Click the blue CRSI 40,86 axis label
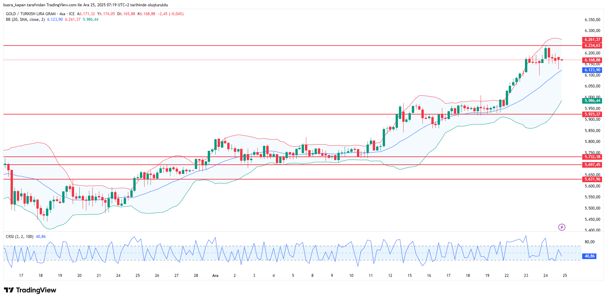Image resolution: width=607 pixels, height=300 pixels. pyautogui.click(x=589, y=256)
